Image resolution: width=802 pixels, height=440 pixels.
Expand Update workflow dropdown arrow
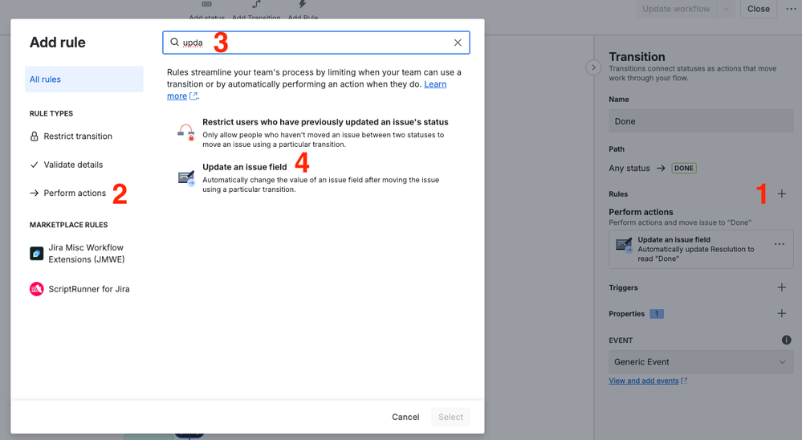coord(726,9)
